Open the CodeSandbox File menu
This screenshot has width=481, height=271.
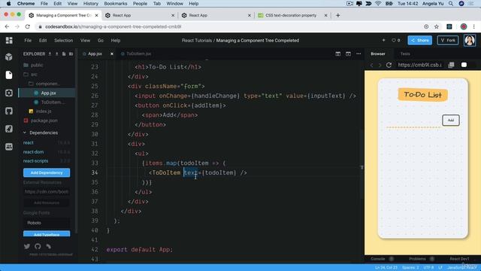[28, 40]
